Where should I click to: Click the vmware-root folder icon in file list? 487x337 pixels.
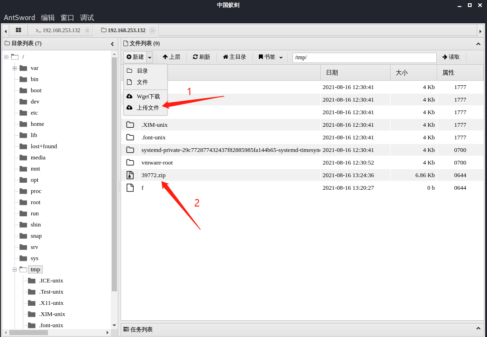pyautogui.click(x=130, y=163)
